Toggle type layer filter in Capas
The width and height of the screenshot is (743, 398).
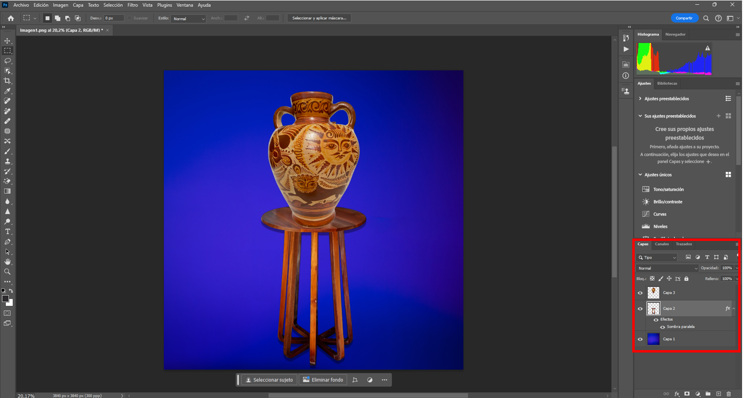pos(707,257)
